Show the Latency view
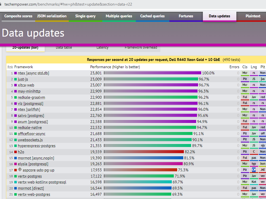 point(102,48)
